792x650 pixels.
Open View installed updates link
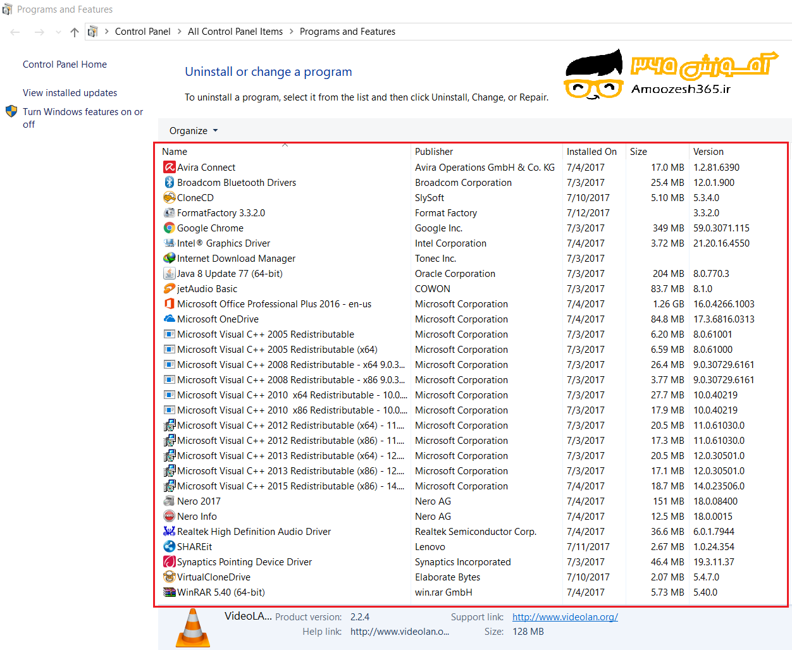coord(70,93)
